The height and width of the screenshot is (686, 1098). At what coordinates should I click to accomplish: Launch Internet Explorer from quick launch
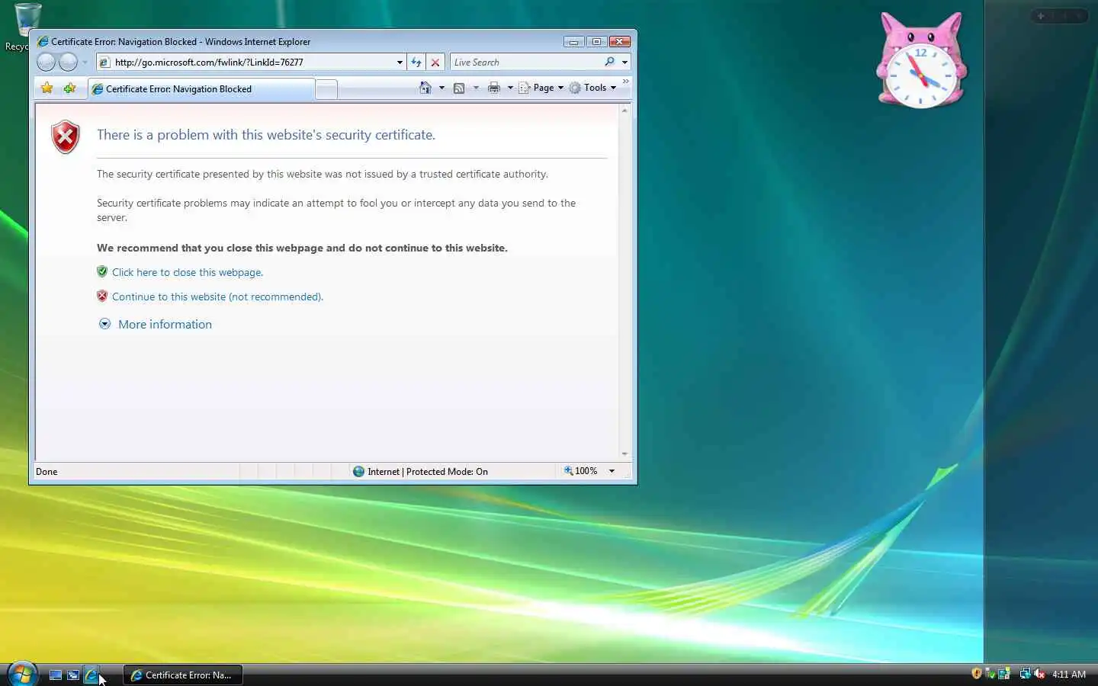click(91, 675)
